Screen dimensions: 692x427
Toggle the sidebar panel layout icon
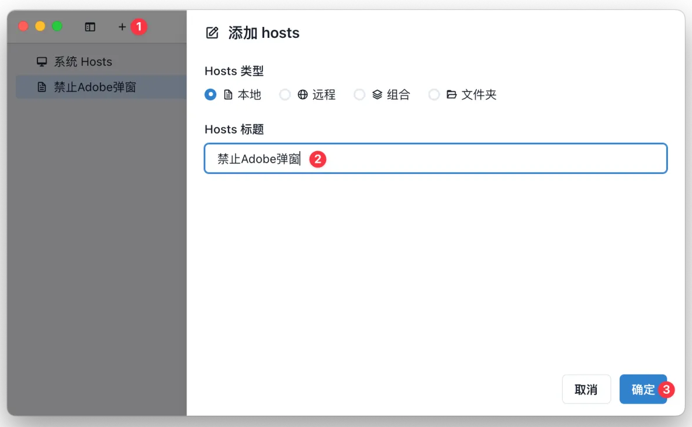[90, 27]
